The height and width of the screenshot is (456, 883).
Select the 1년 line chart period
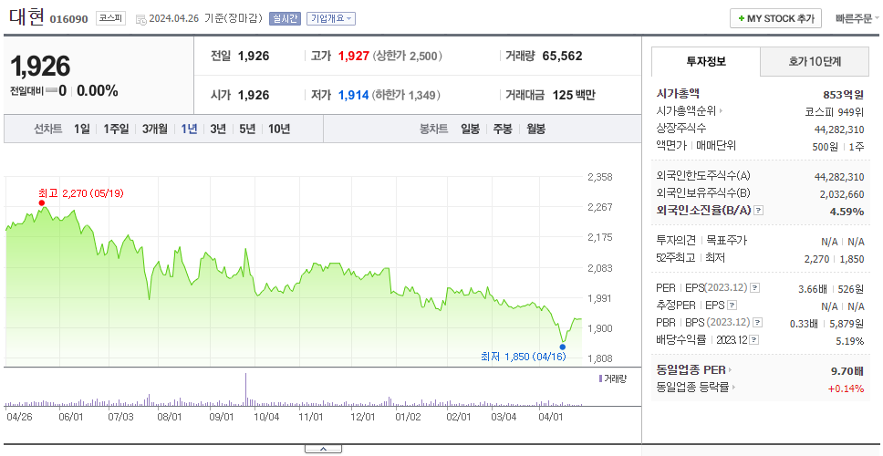(x=189, y=129)
